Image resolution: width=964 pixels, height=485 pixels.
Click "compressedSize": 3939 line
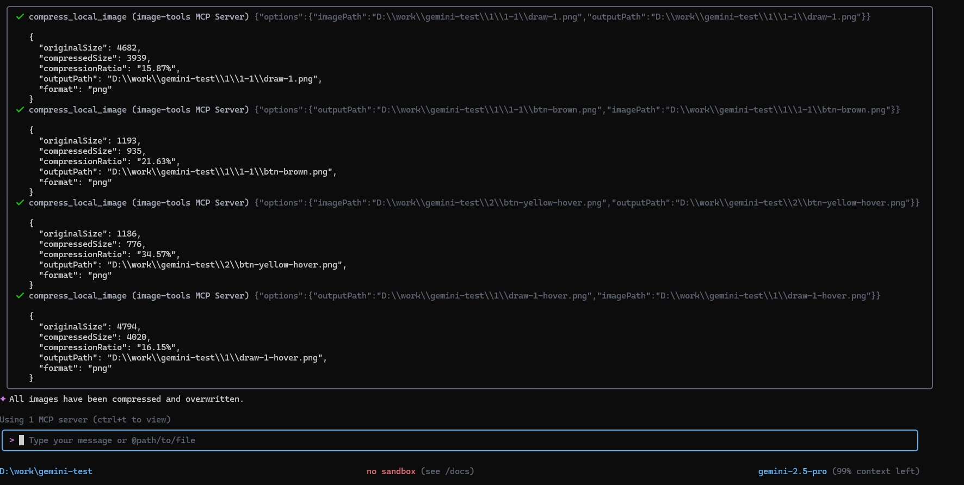[x=95, y=58]
